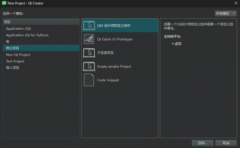Select Application (Qt for Python) category
This screenshot has width=240, height=148.
point(41,35)
